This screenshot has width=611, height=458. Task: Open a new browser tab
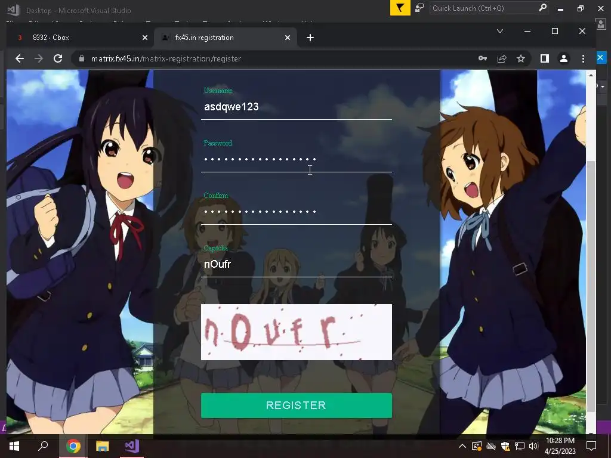click(310, 38)
